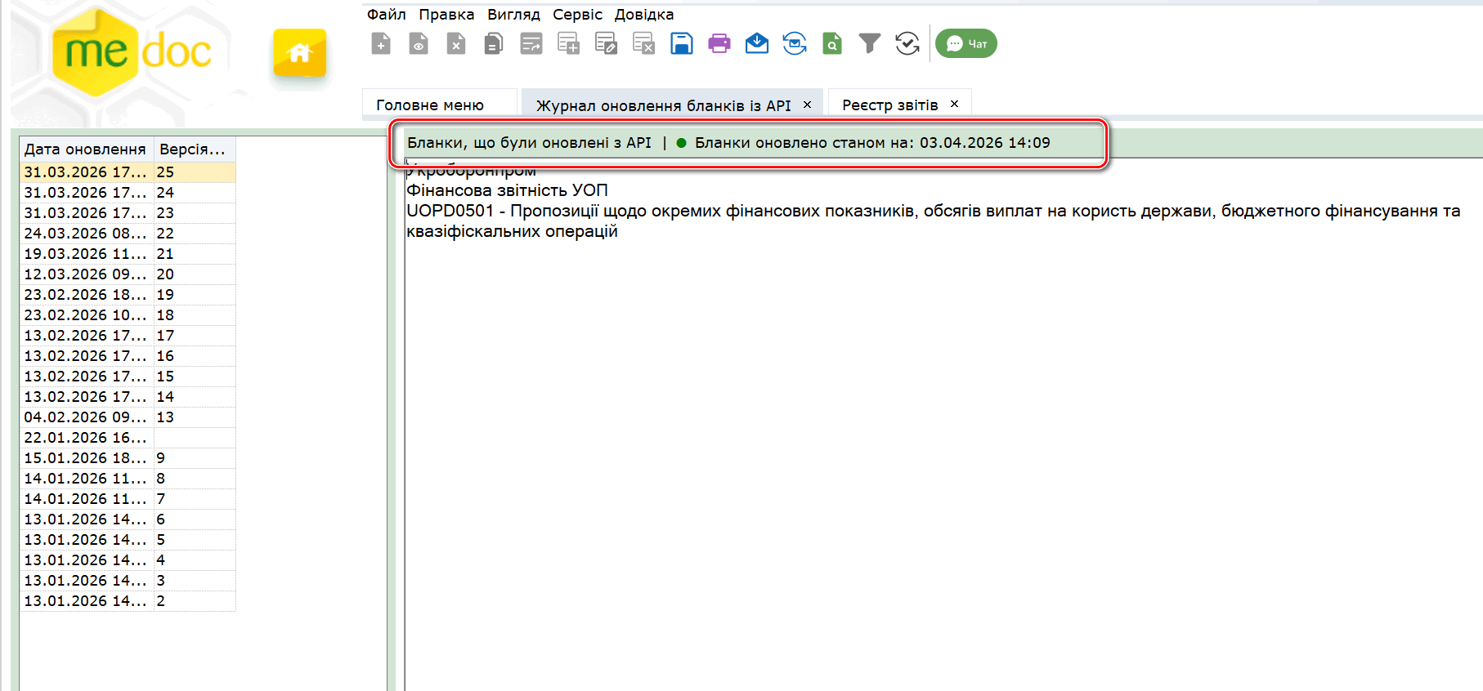Open the green Чат button
Screen dimensions: 1483x691
point(966,44)
